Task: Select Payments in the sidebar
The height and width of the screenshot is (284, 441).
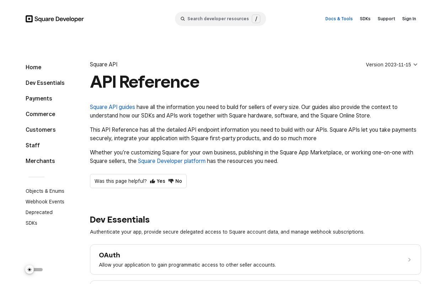Action: [x=39, y=99]
